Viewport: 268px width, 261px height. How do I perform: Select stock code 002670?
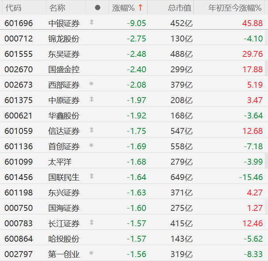[19, 69]
